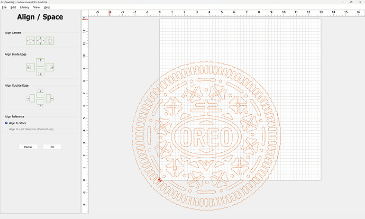Align selection to inside right edge

tap(50, 67)
